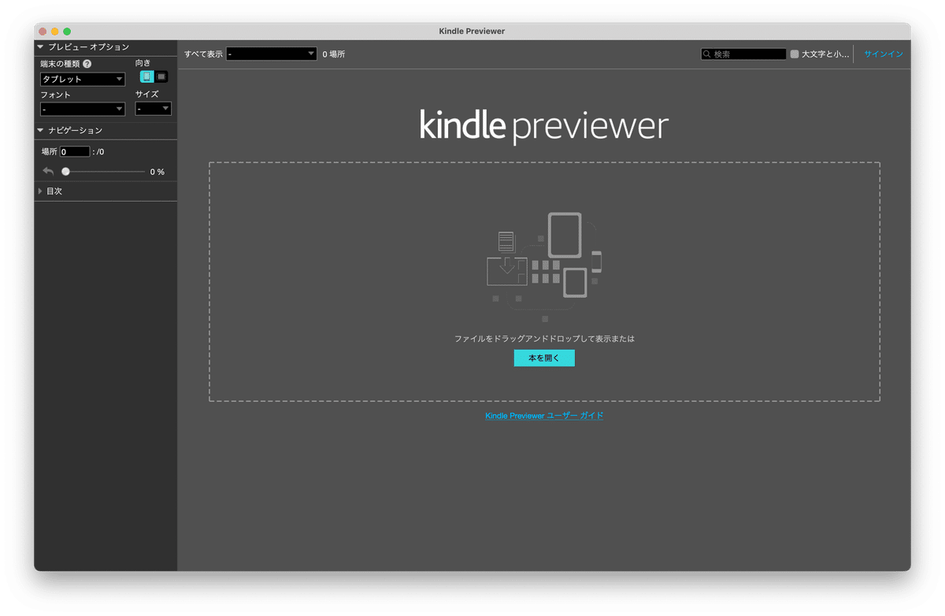Image resolution: width=945 pixels, height=616 pixels.
Task: Maximize the Kindle Previewer window
Action: 67,32
